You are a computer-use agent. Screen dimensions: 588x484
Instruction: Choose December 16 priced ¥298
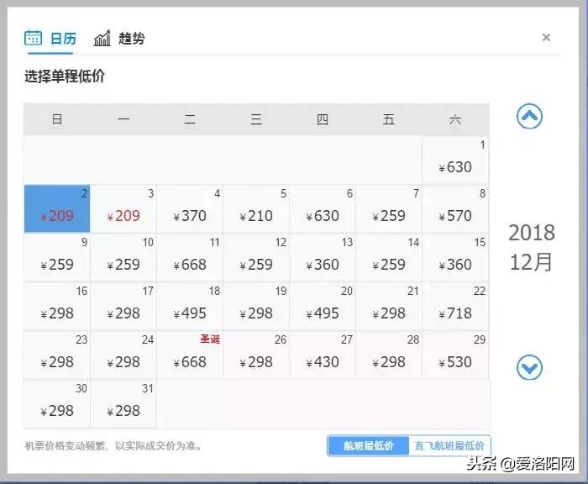pyautogui.click(x=57, y=306)
